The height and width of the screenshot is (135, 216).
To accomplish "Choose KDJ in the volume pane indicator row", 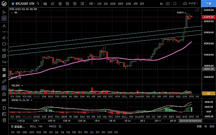I will [x=105, y=96].
